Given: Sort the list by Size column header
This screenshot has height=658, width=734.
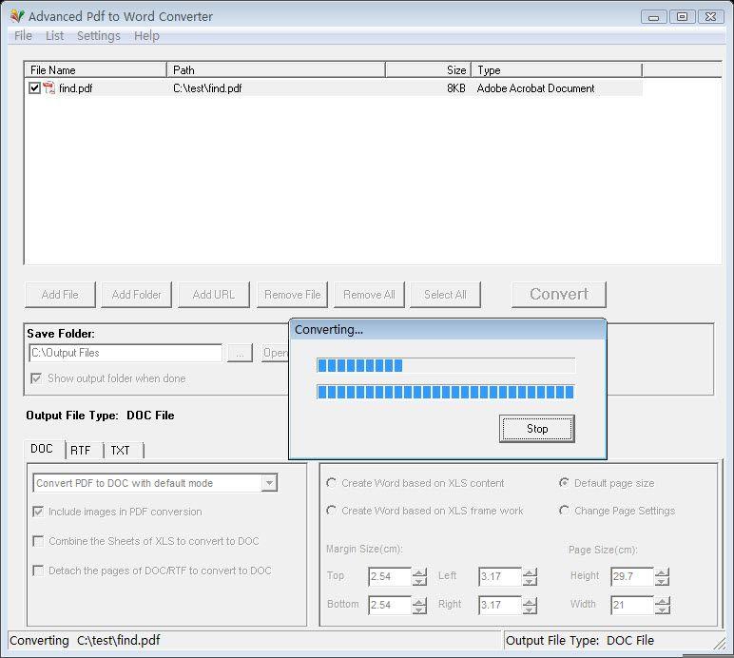Looking at the screenshot, I should (x=428, y=70).
